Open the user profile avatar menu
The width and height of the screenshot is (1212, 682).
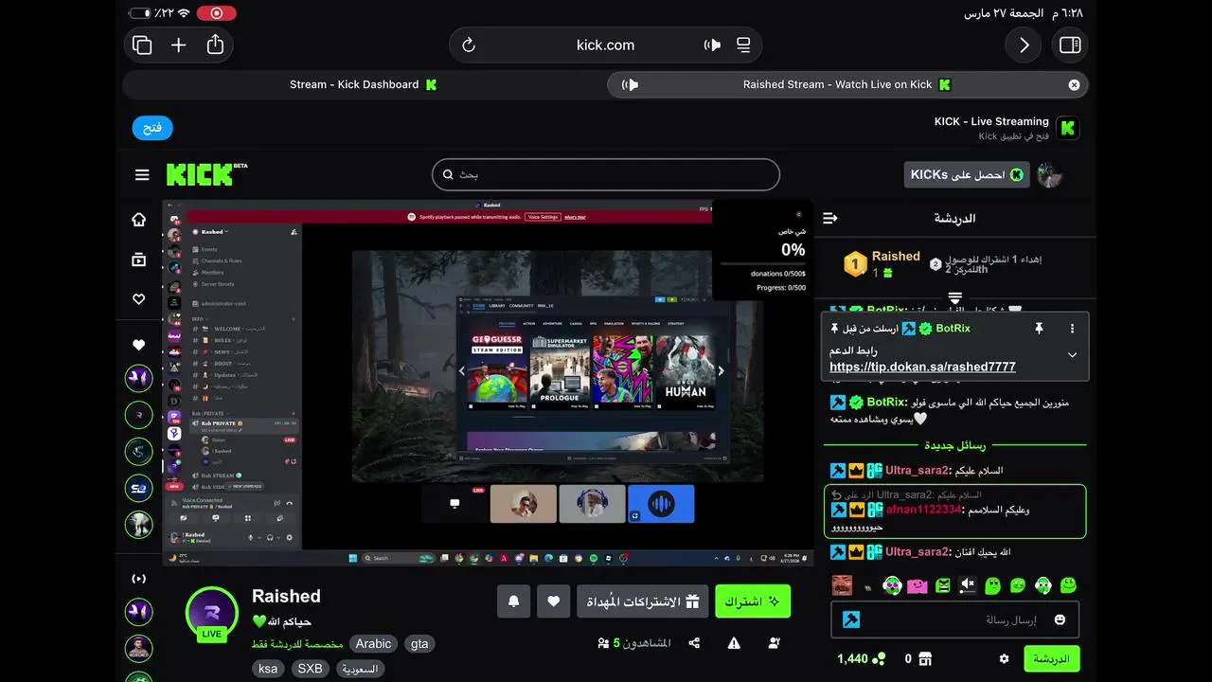tap(1049, 174)
